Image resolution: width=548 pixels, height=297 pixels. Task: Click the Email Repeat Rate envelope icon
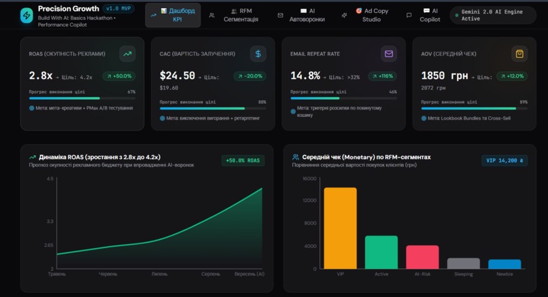point(389,54)
